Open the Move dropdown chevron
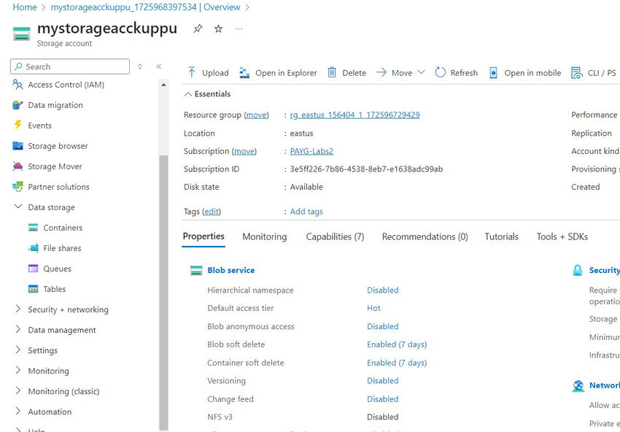Image resolution: width=620 pixels, height=432 pixels. click(x=421, y=72)
